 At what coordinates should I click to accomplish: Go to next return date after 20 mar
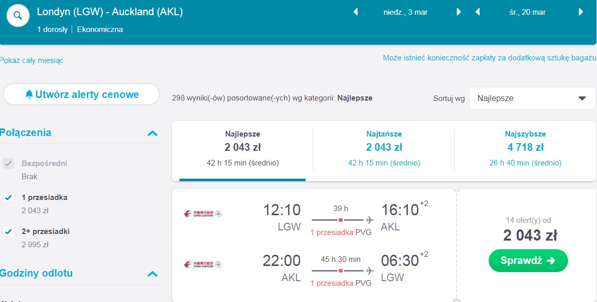[x=581, y=12]
